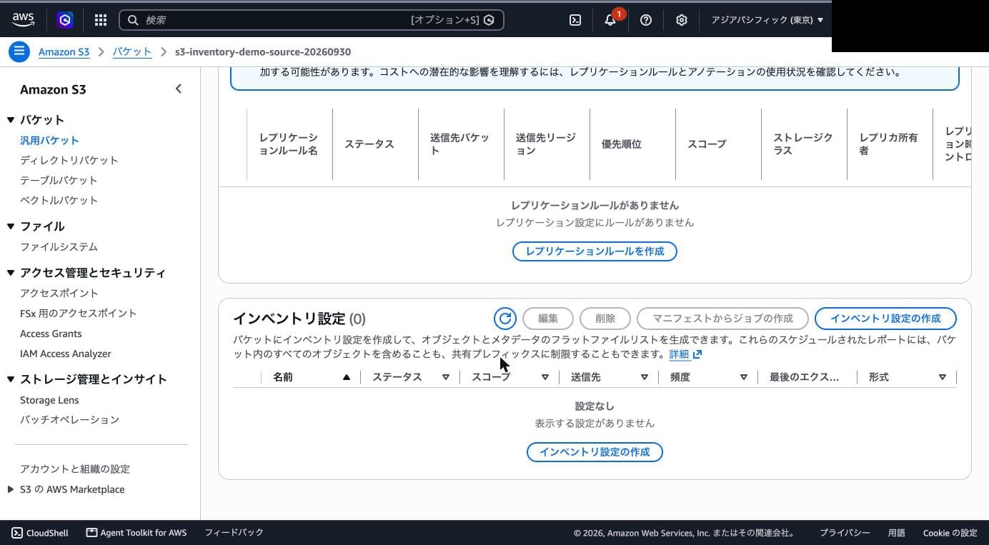The width and height of the screenshot is (989, 545).
Task: Open Cookie の設定 in the footer
Action: 950,533
